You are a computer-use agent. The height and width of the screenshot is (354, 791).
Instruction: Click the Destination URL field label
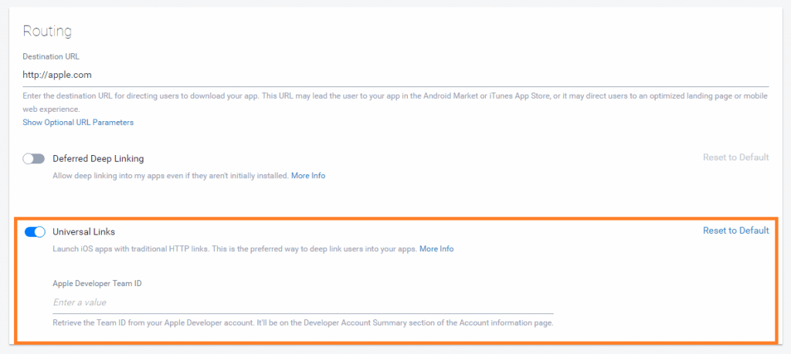coord(51,56)
